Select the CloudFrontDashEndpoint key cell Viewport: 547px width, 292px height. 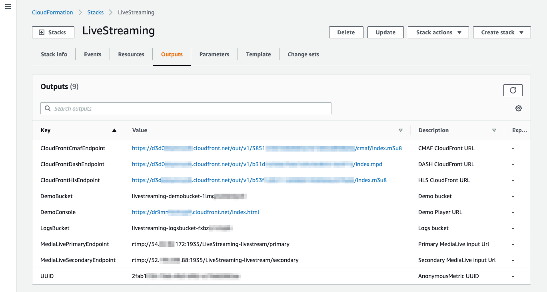pyautogui.click(x=72, y=164)
